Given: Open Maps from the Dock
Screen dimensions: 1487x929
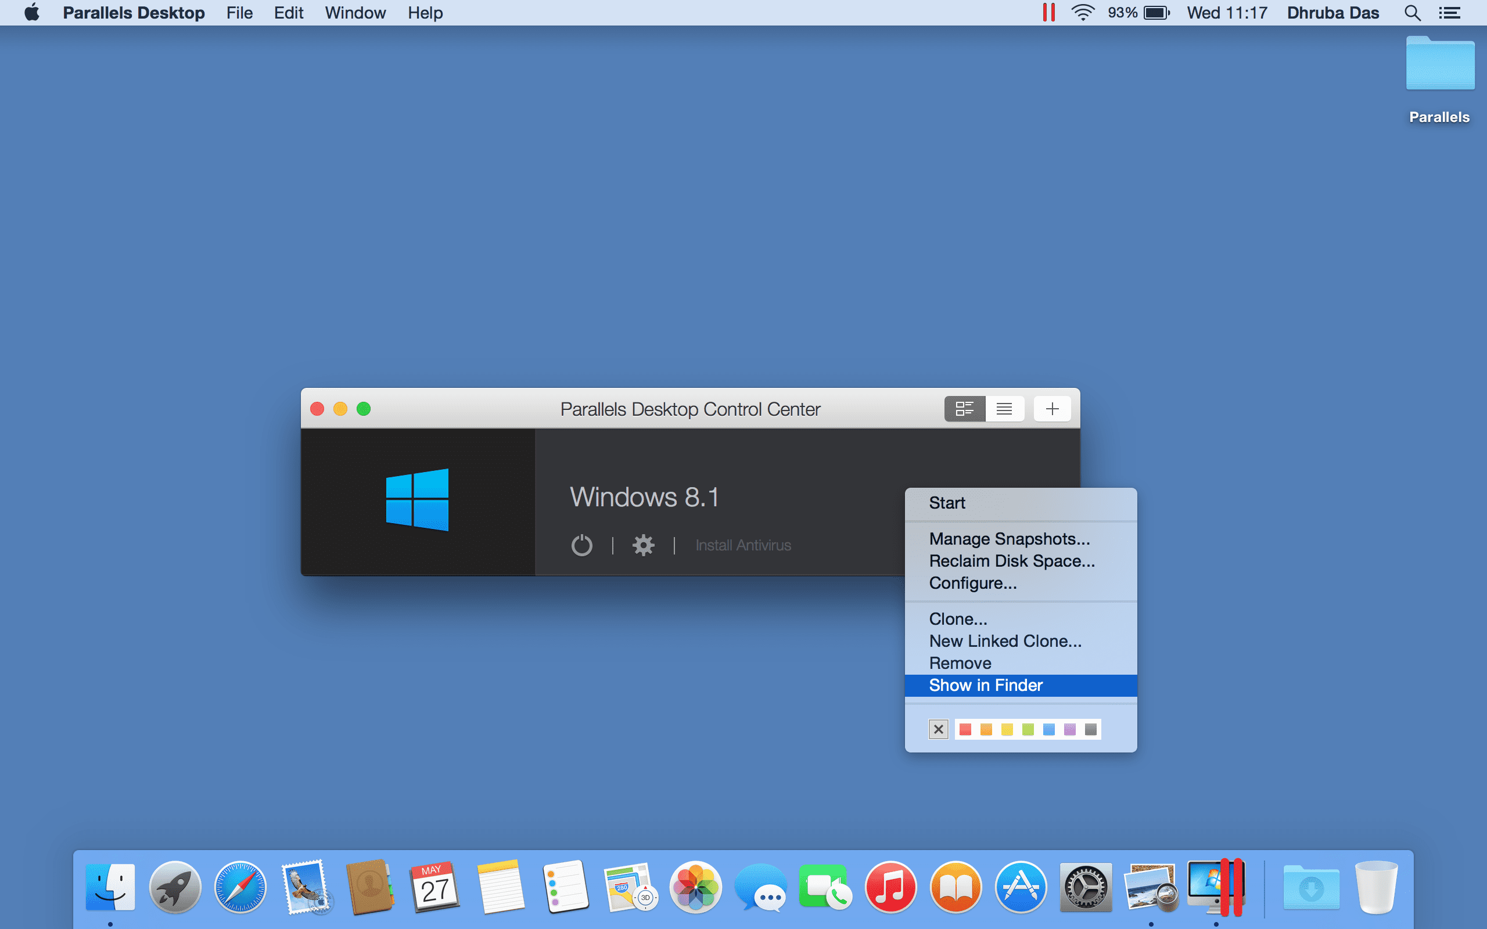Looking at the screenshot, I should (630, 887).
